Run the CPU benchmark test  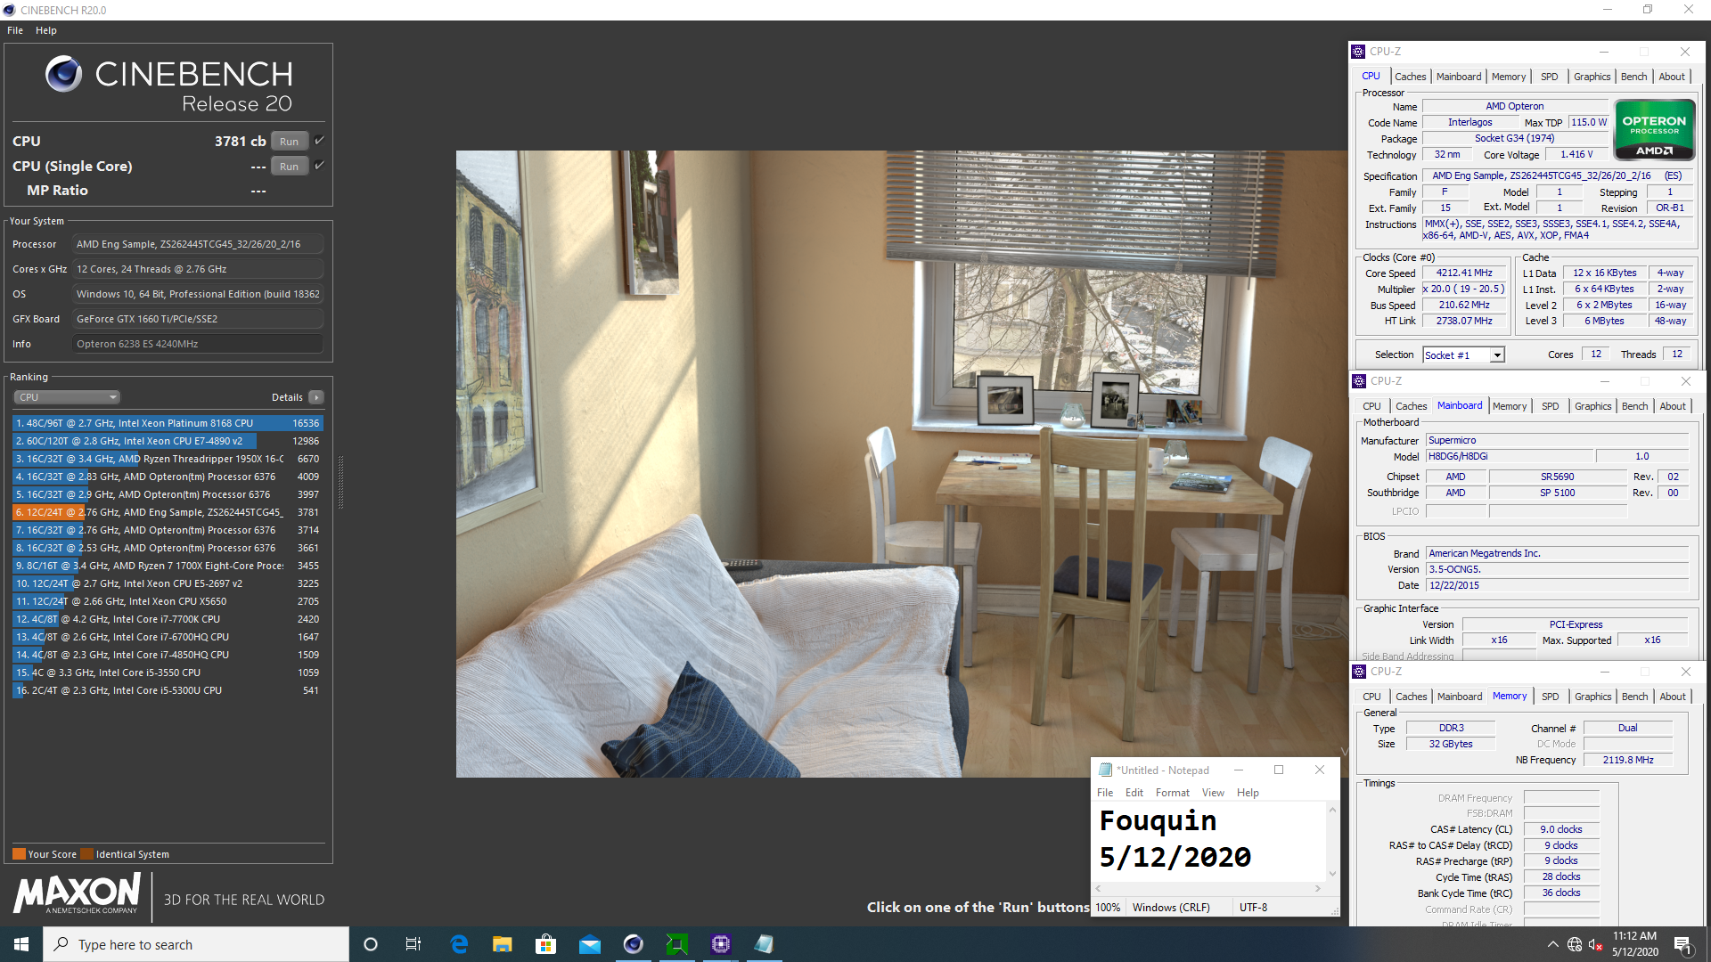[289, 142]
